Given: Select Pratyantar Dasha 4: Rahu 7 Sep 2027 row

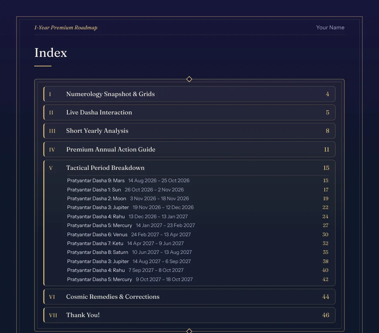Looking at the screenshot, I should pos(198,270).
